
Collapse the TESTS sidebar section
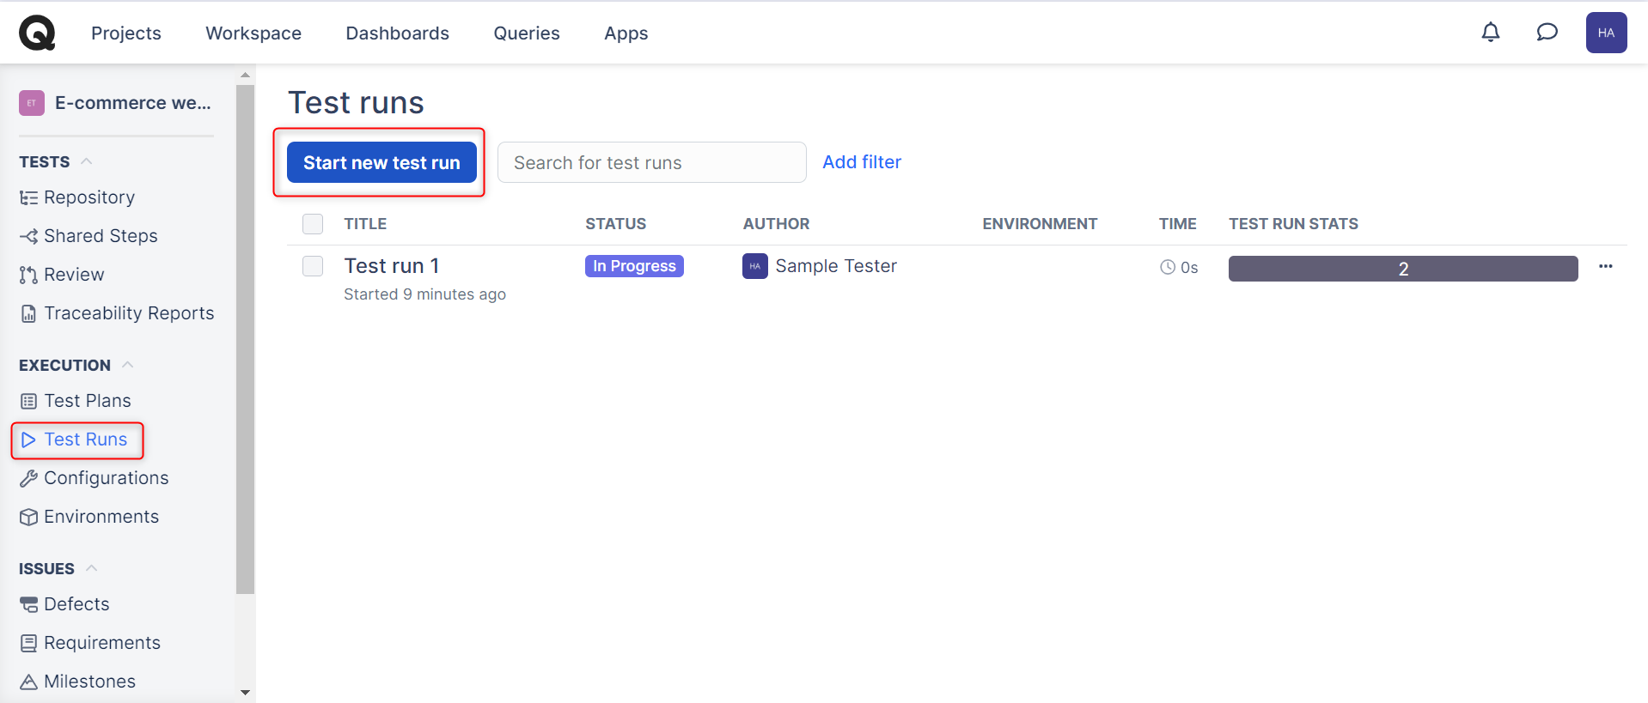coord(86,161)
